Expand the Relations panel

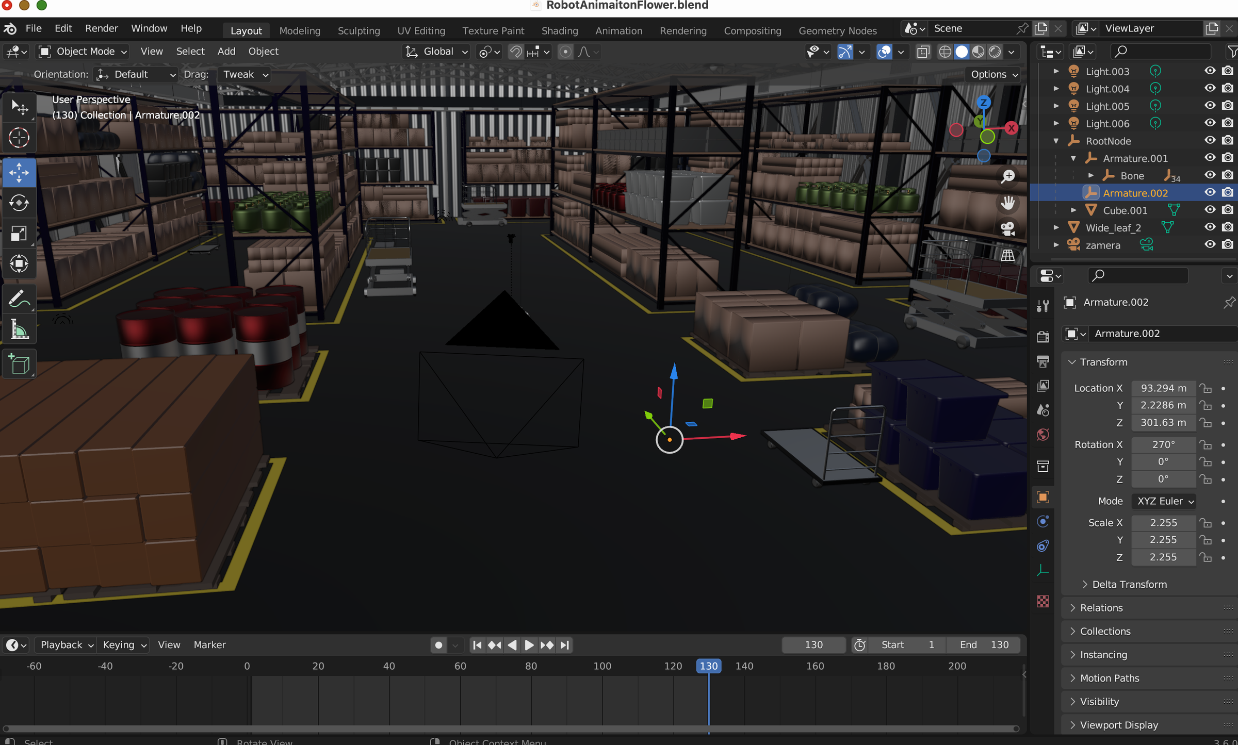(x=1101, y=608)
